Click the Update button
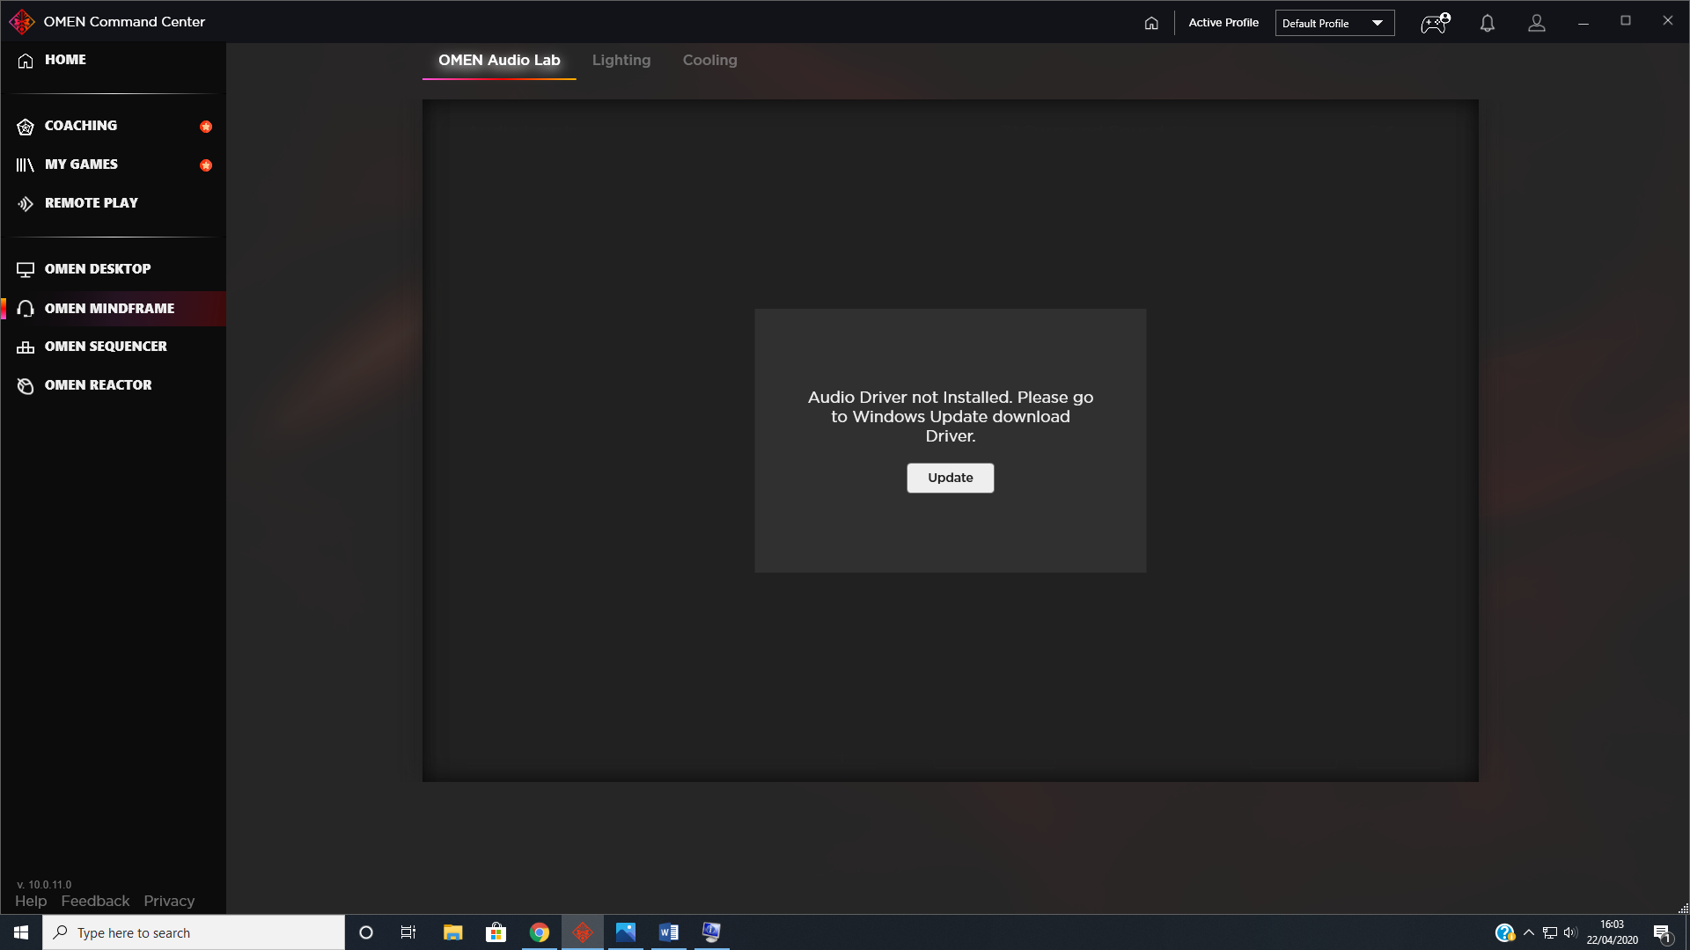Screen dimensions: 1690x950 click(951, 478)
